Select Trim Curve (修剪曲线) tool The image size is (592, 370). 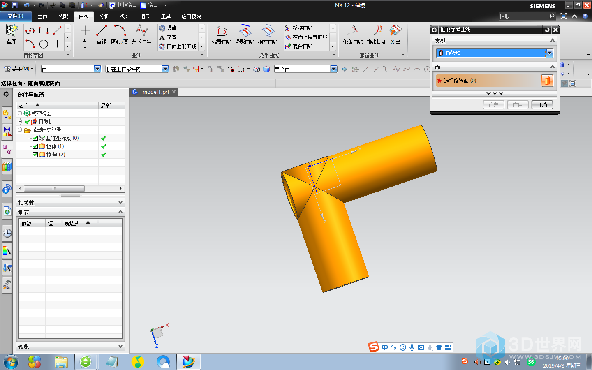pyautogui.click(x=353, y=35)
